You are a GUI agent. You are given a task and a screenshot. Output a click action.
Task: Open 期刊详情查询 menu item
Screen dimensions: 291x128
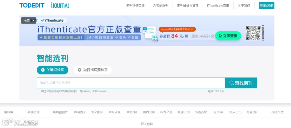coord(135,6)
